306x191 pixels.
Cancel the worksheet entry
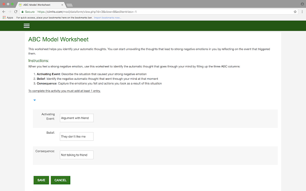[61, 180]
